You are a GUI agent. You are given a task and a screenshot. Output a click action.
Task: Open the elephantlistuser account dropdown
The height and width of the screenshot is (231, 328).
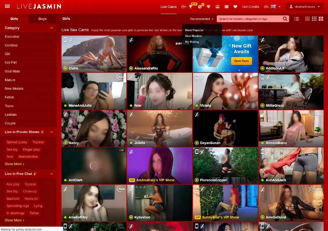coord(305,7)
